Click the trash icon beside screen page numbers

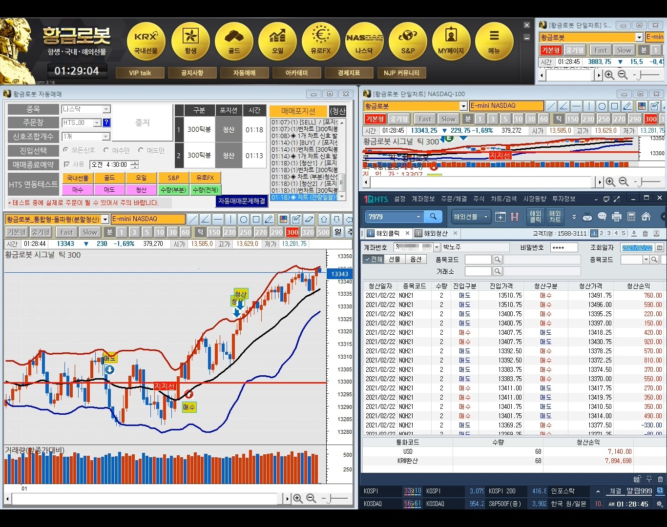point(645,234)
